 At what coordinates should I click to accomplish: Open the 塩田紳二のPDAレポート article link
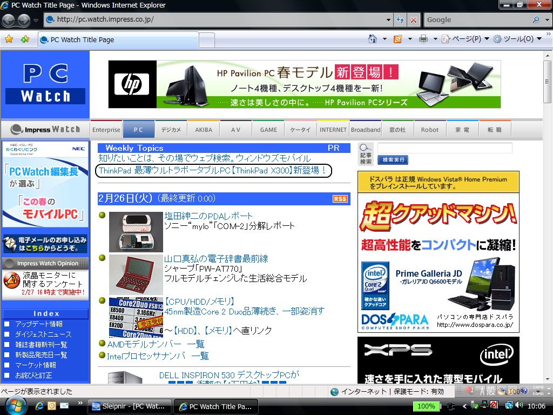point(208,216)
